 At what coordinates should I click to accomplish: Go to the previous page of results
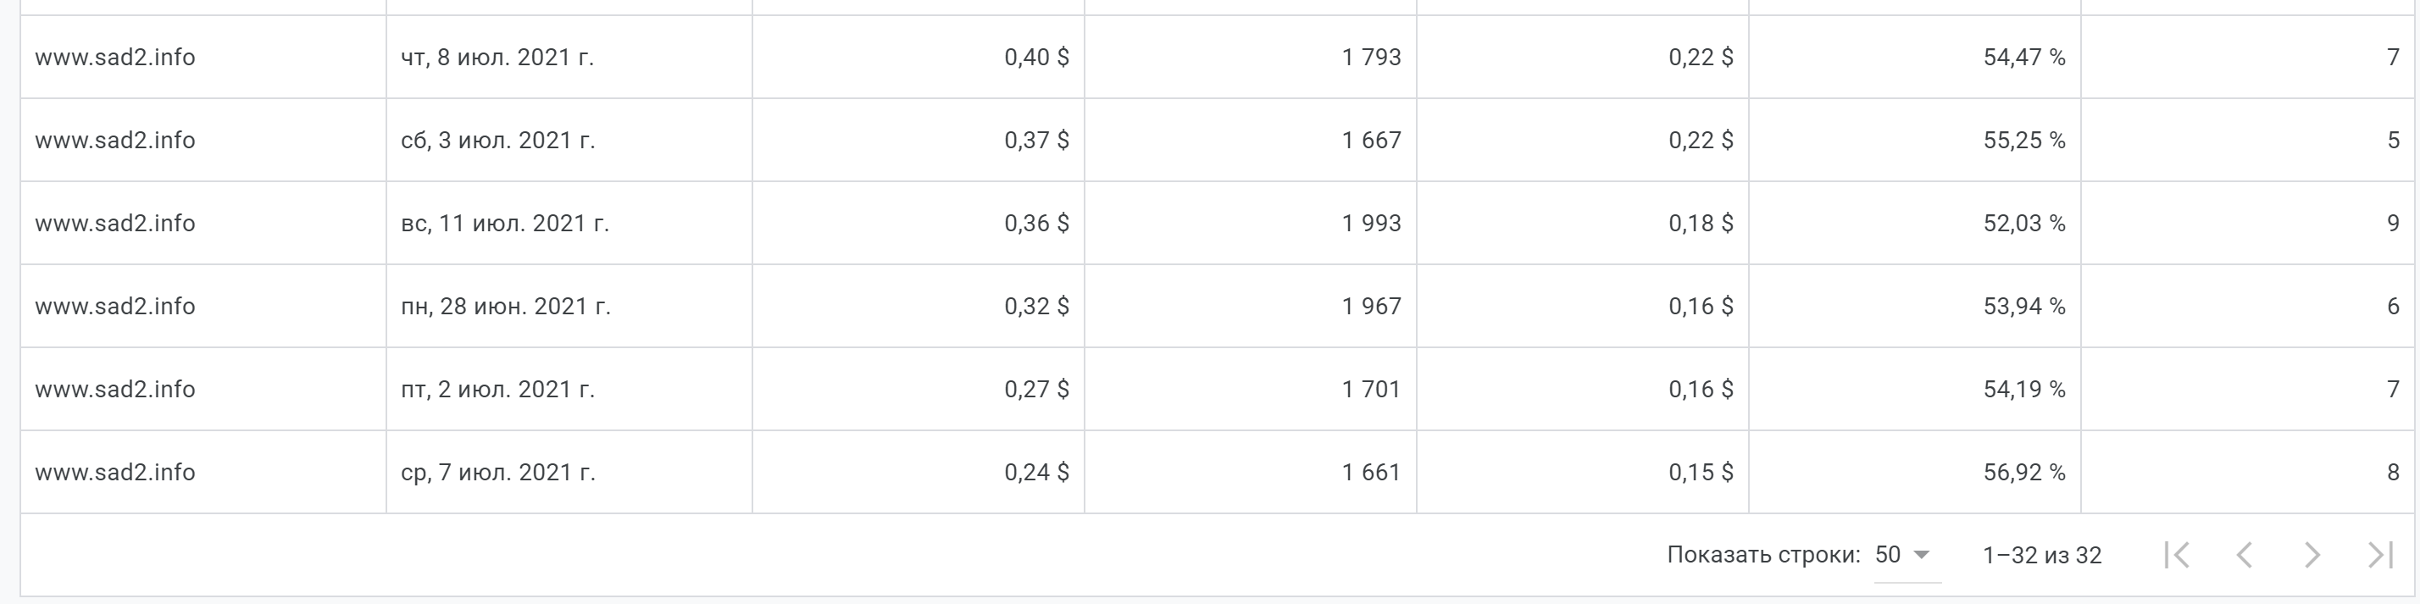point(2245,555)
